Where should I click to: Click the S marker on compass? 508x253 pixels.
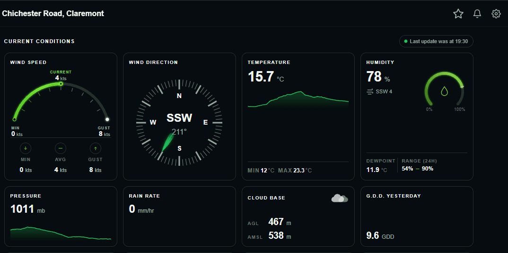tap(179, 149)
